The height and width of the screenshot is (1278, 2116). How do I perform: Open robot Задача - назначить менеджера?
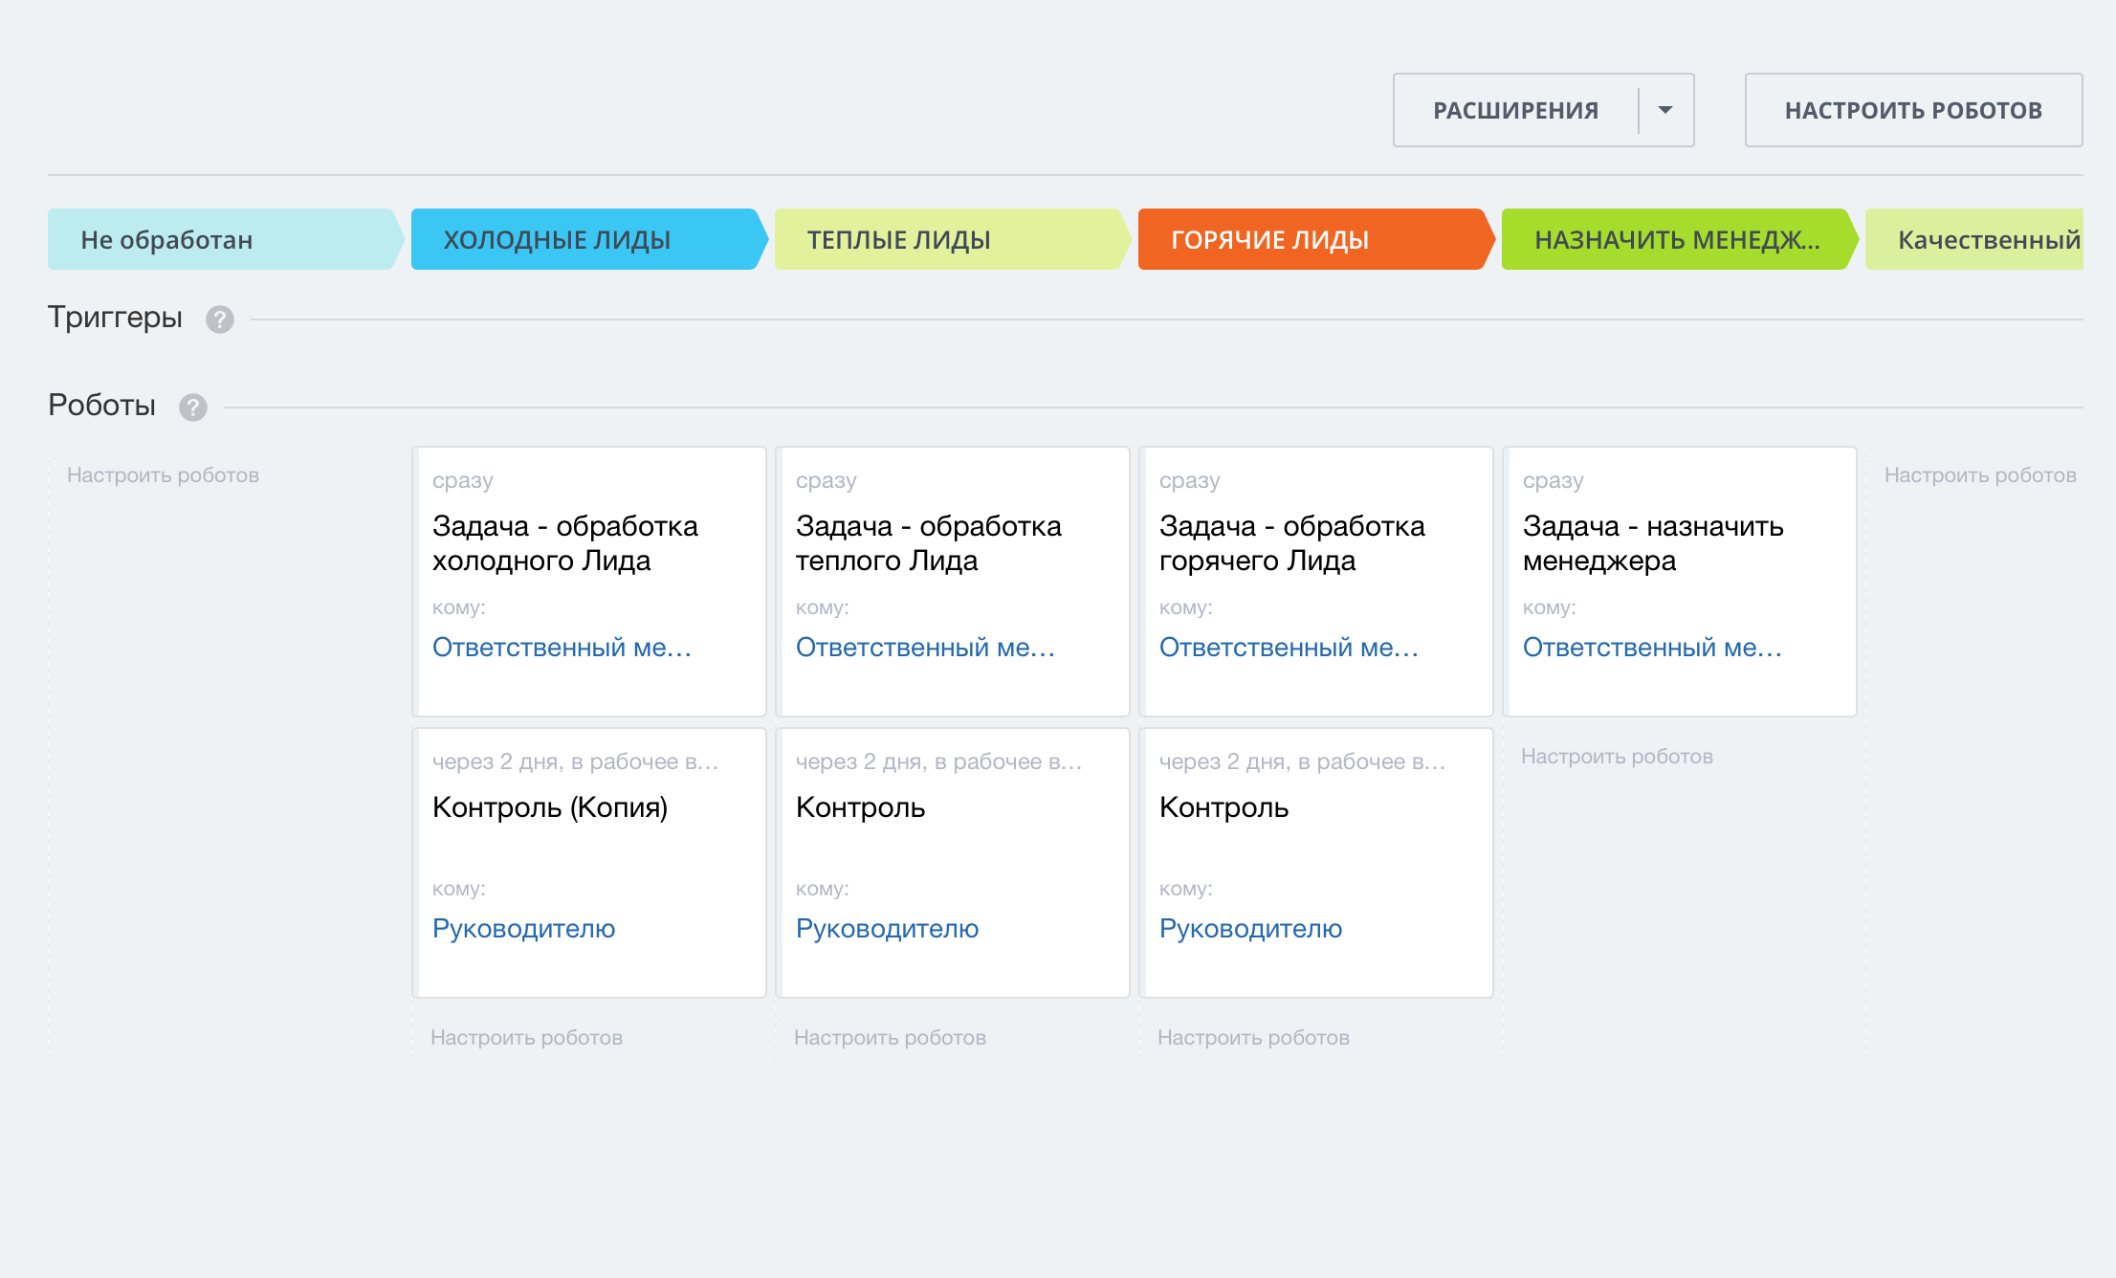pos(1652,542)
